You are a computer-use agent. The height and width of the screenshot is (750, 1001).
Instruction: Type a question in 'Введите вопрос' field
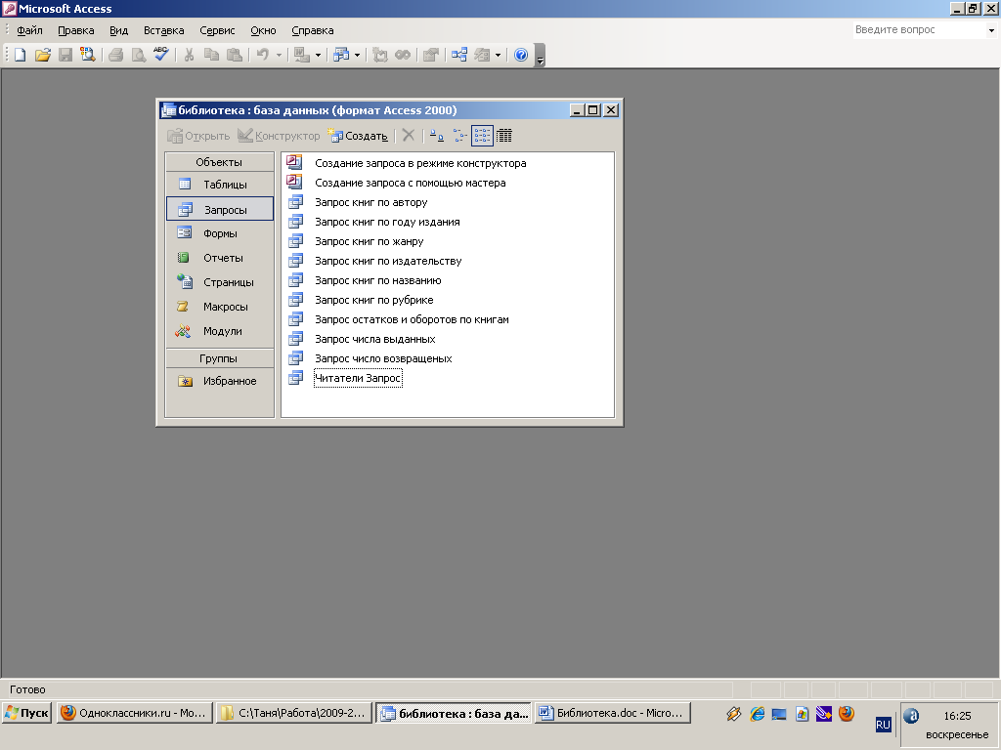[919, 30]
